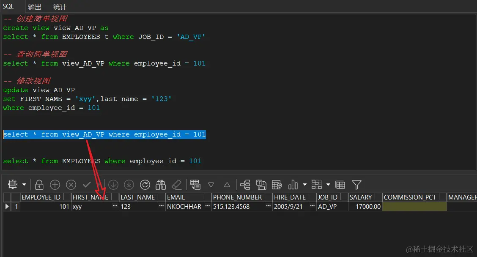Click the LAST_NAME column header
Image resolution: width=477 pixels, height=257 pixels.
pos(137,197)
